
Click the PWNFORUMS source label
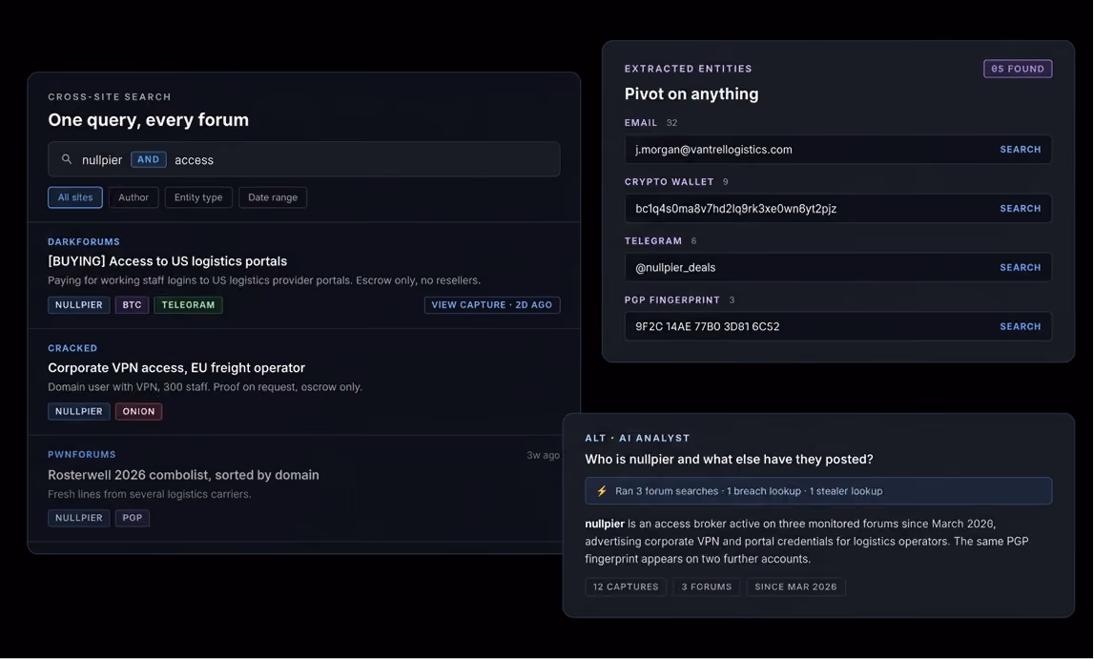(x=82, y=455)
